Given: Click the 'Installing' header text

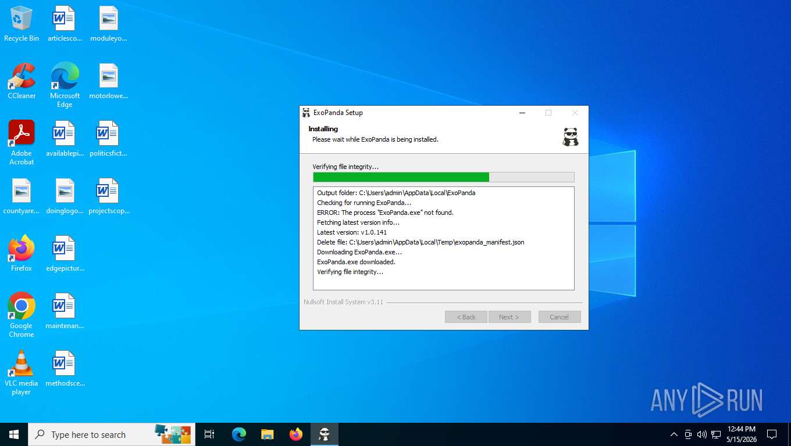Looking at the screenshot, I should click(323, 129).
